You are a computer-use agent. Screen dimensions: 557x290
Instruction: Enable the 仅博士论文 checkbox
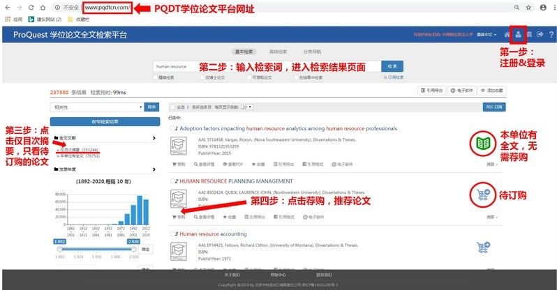coord(202,77)
